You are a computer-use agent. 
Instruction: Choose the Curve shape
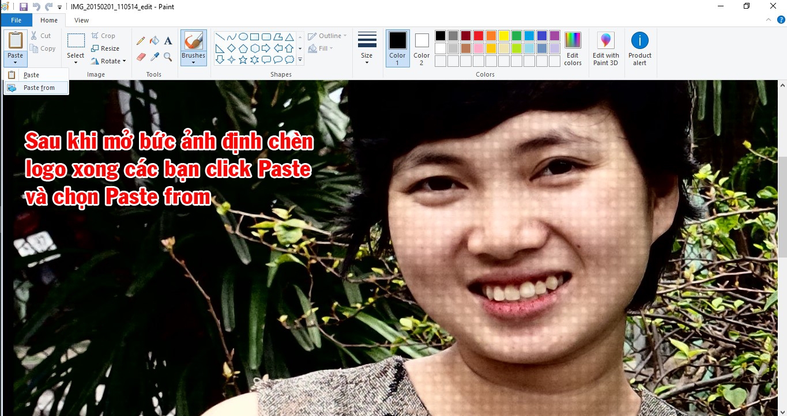point(231,37)
